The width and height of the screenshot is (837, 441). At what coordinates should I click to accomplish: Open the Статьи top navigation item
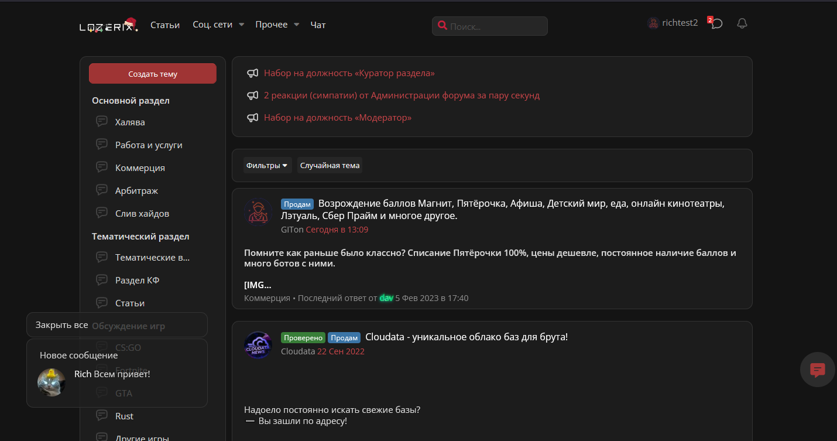(165, 25)
